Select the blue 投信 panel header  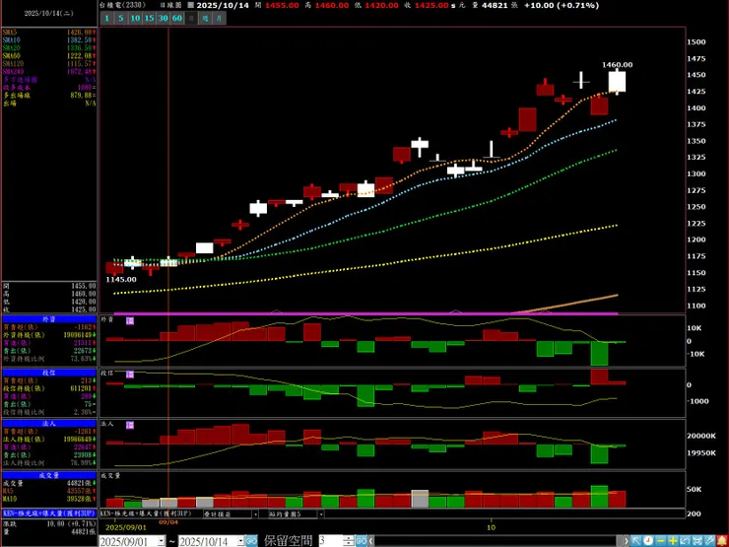pyautogui.click(x=49, y=373)
